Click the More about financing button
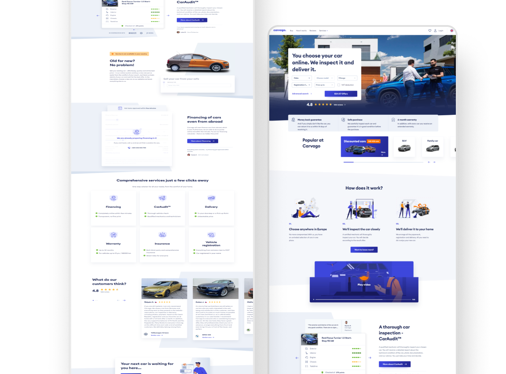Viewport: 506px width, 374px height. tap(203, 141)
